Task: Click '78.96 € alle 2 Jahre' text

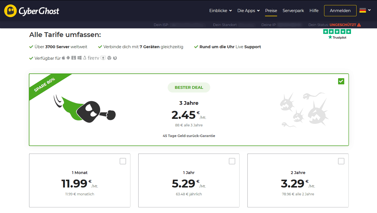Action: [298, 194]
